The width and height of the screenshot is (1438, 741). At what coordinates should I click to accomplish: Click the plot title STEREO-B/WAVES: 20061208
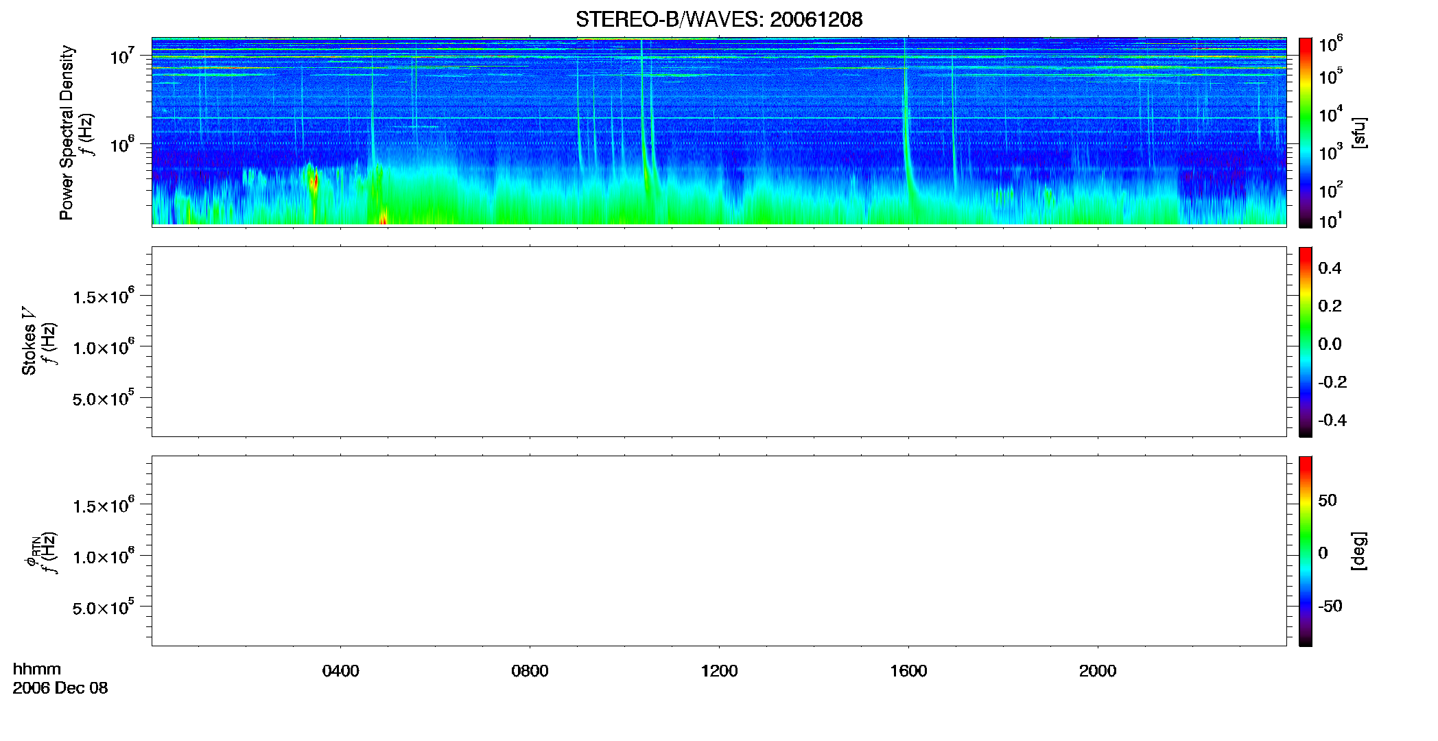pos(719,19)
